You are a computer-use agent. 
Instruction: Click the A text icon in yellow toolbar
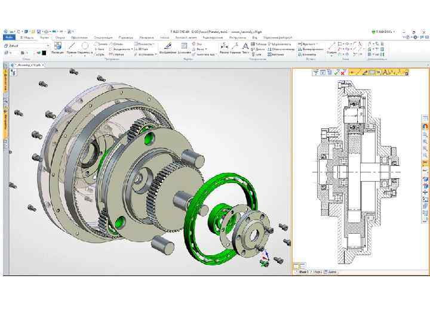click(x=385, y=73)
